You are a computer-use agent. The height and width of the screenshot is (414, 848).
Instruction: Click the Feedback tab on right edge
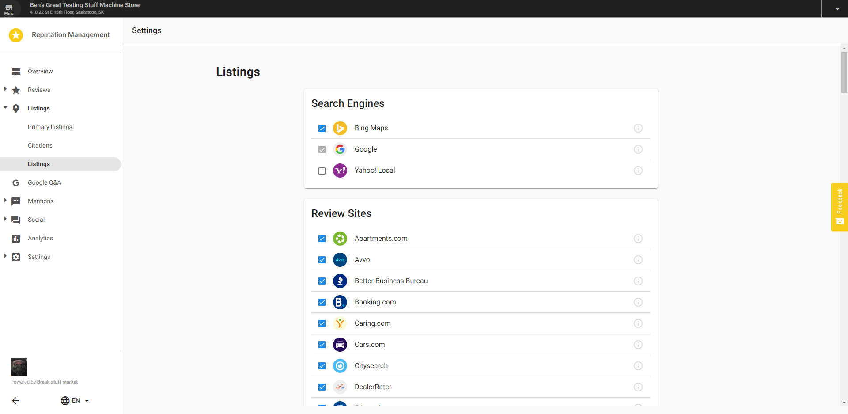point(840,207)
